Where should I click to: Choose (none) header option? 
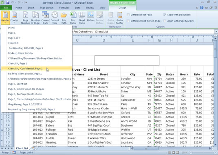tap(37, 28)
